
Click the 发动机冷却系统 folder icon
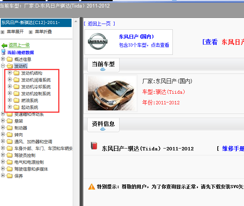[x=16, y=86]
